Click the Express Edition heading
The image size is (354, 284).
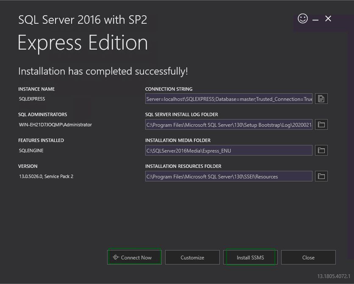(x=83, y=43)
